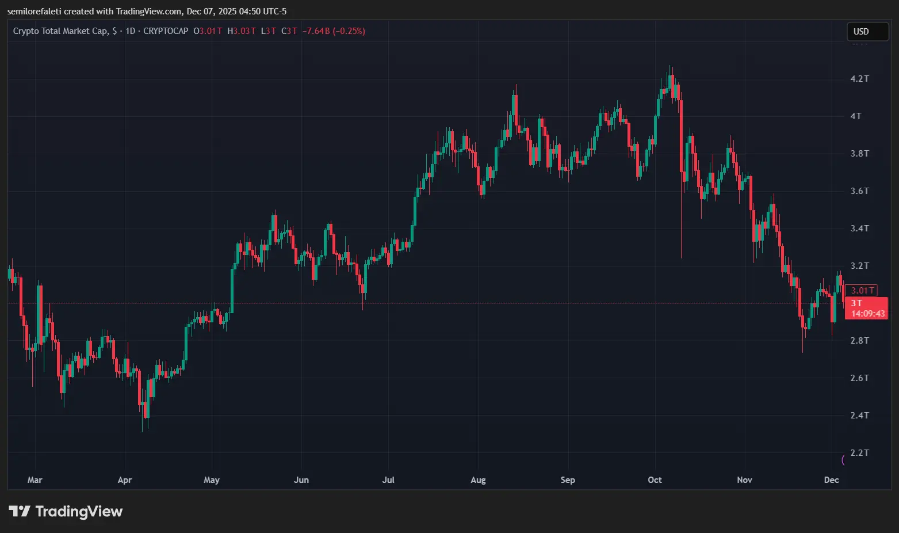Open the USD currency selector

tap(867, 32)
